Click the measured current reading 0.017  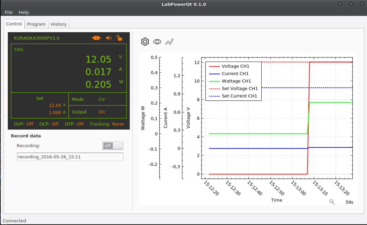pos(98,72)
